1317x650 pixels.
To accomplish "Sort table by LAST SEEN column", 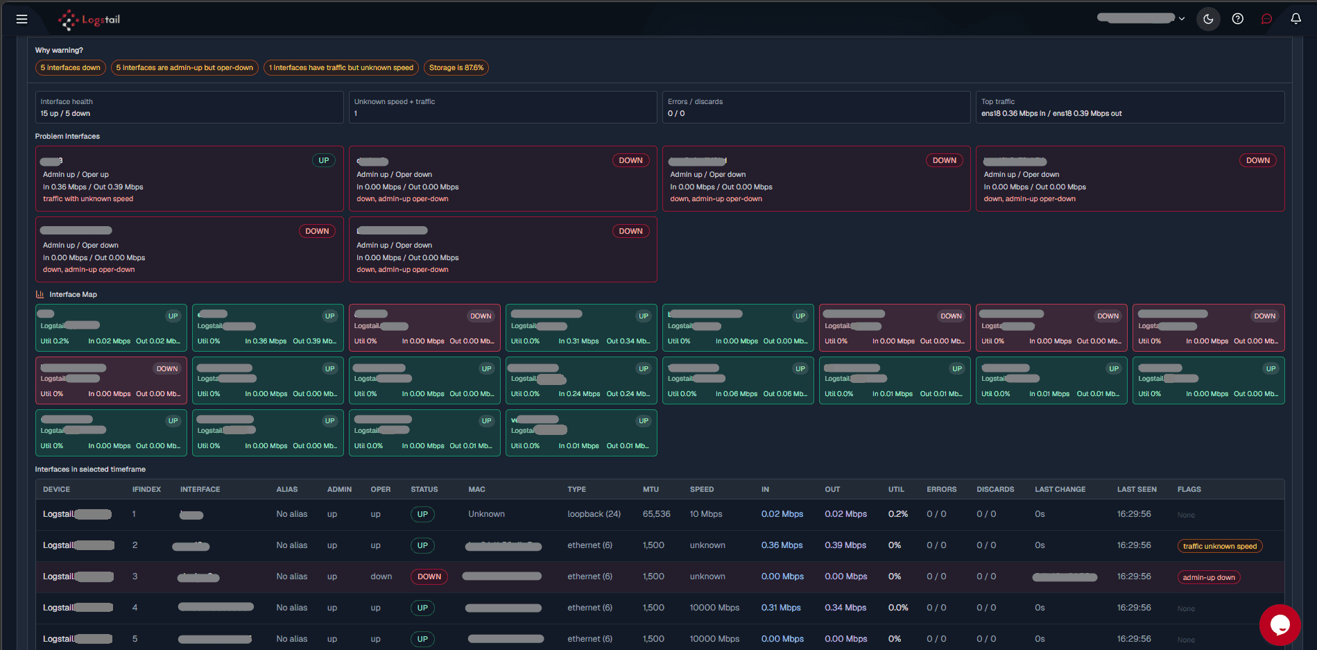I will click(1137, 490).
